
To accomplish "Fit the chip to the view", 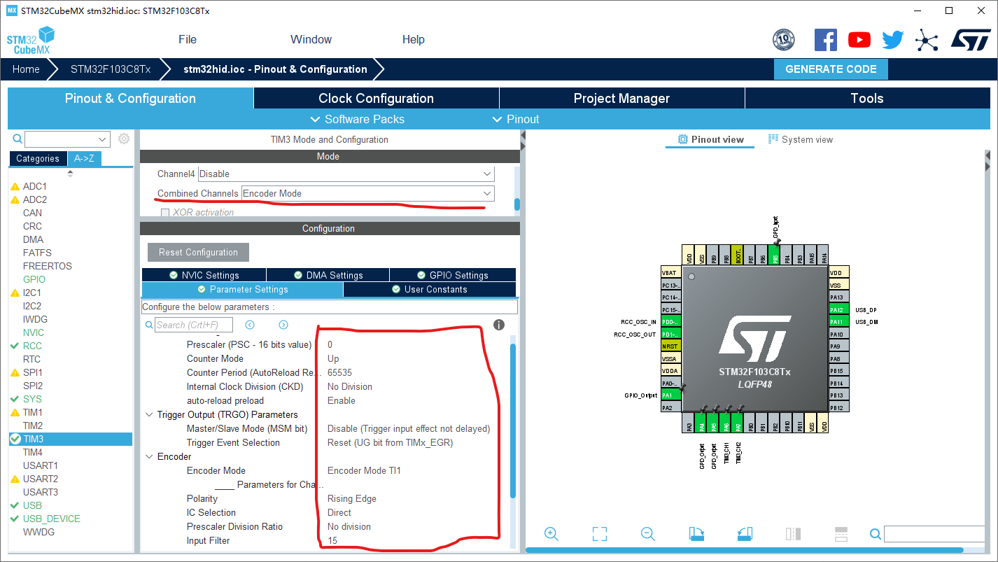I will click(600, 534).
